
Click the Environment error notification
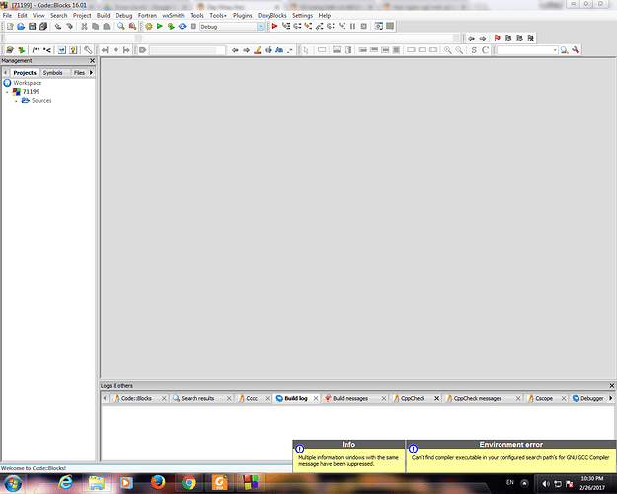[x=510, y=456]
